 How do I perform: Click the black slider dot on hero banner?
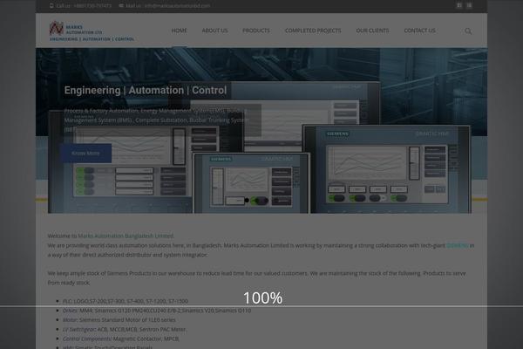247,201
